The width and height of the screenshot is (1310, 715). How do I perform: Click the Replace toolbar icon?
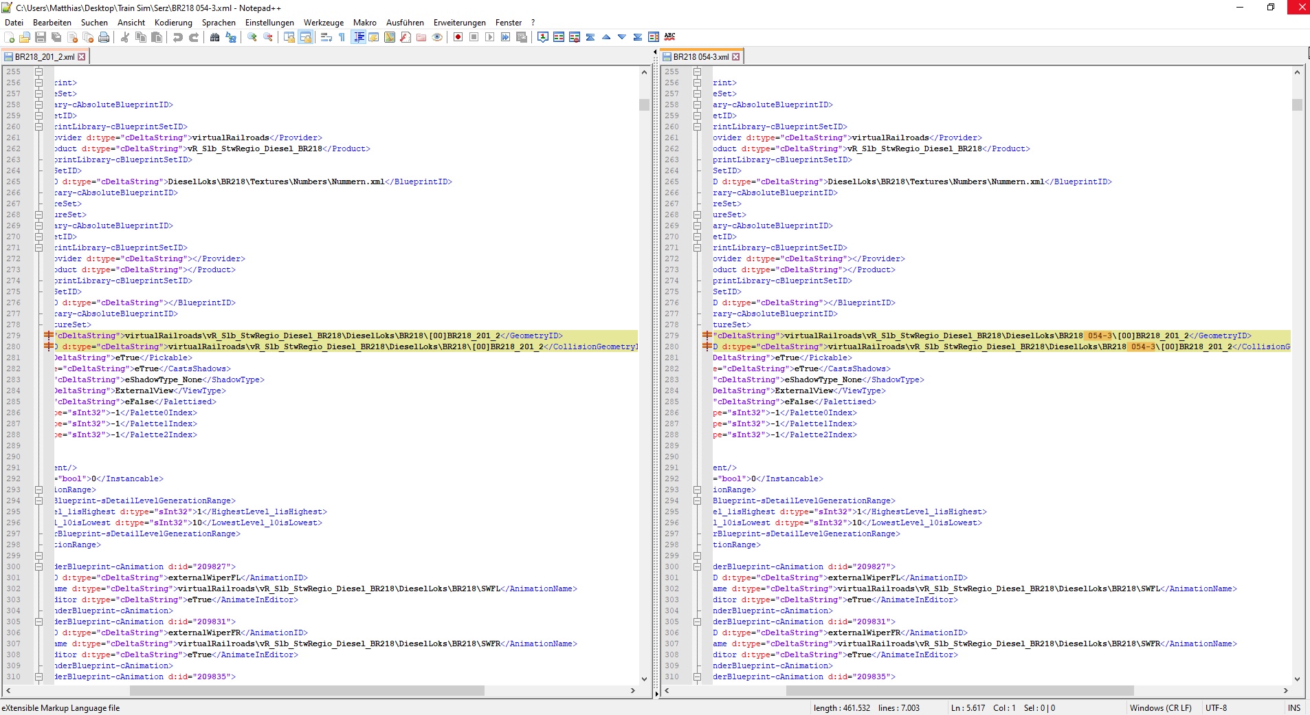point(231,37)
